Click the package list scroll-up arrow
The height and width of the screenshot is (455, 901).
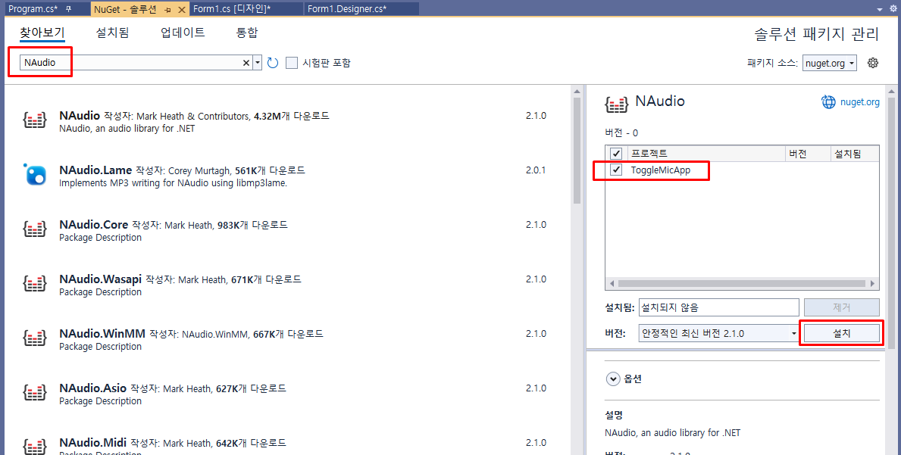pos(577,92)
